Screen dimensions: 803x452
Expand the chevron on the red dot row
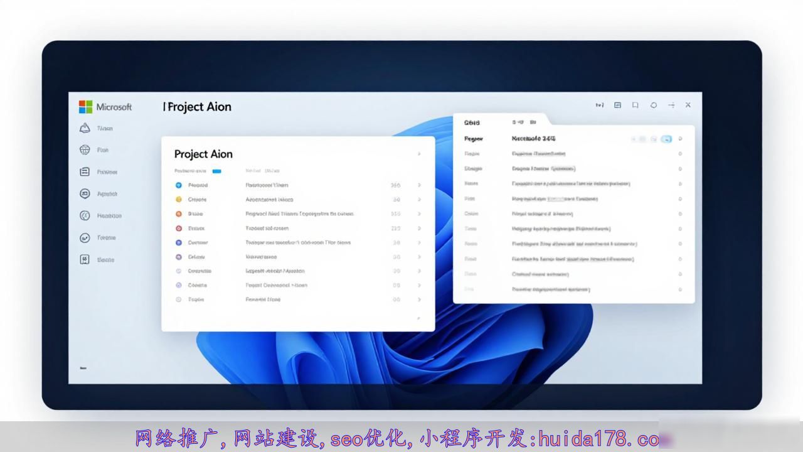pos(419,229)
